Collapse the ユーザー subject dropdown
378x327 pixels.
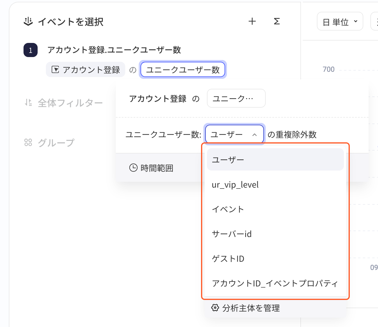click(235, 134)
